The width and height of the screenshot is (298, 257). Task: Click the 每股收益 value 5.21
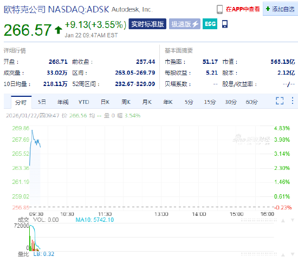[212, 73]
